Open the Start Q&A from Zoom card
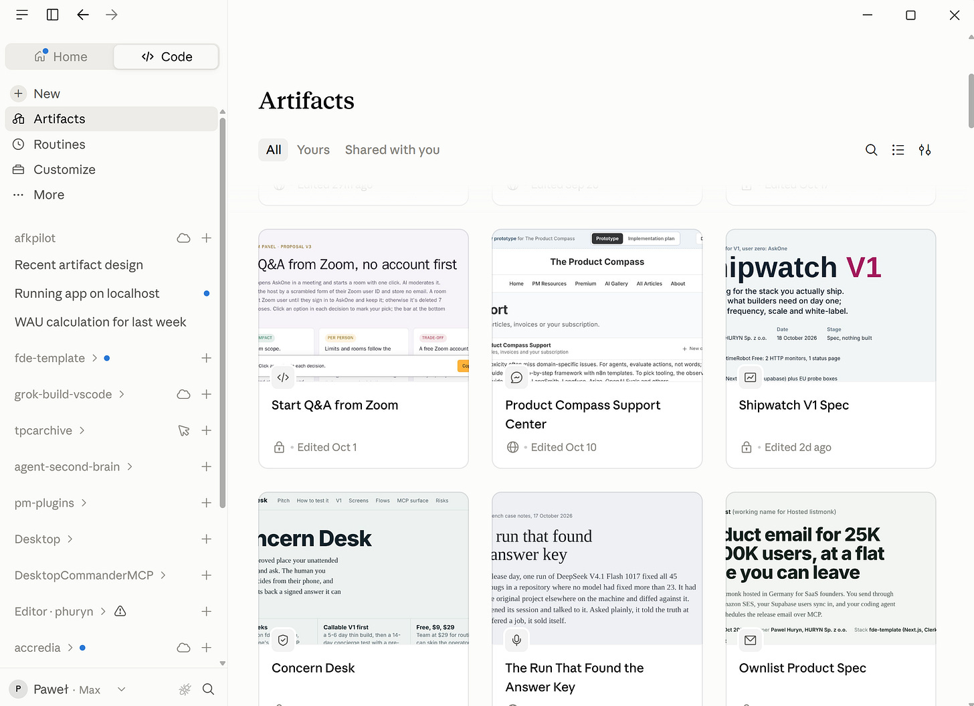The height and width of the screenshot is (706, 974). 363,349
